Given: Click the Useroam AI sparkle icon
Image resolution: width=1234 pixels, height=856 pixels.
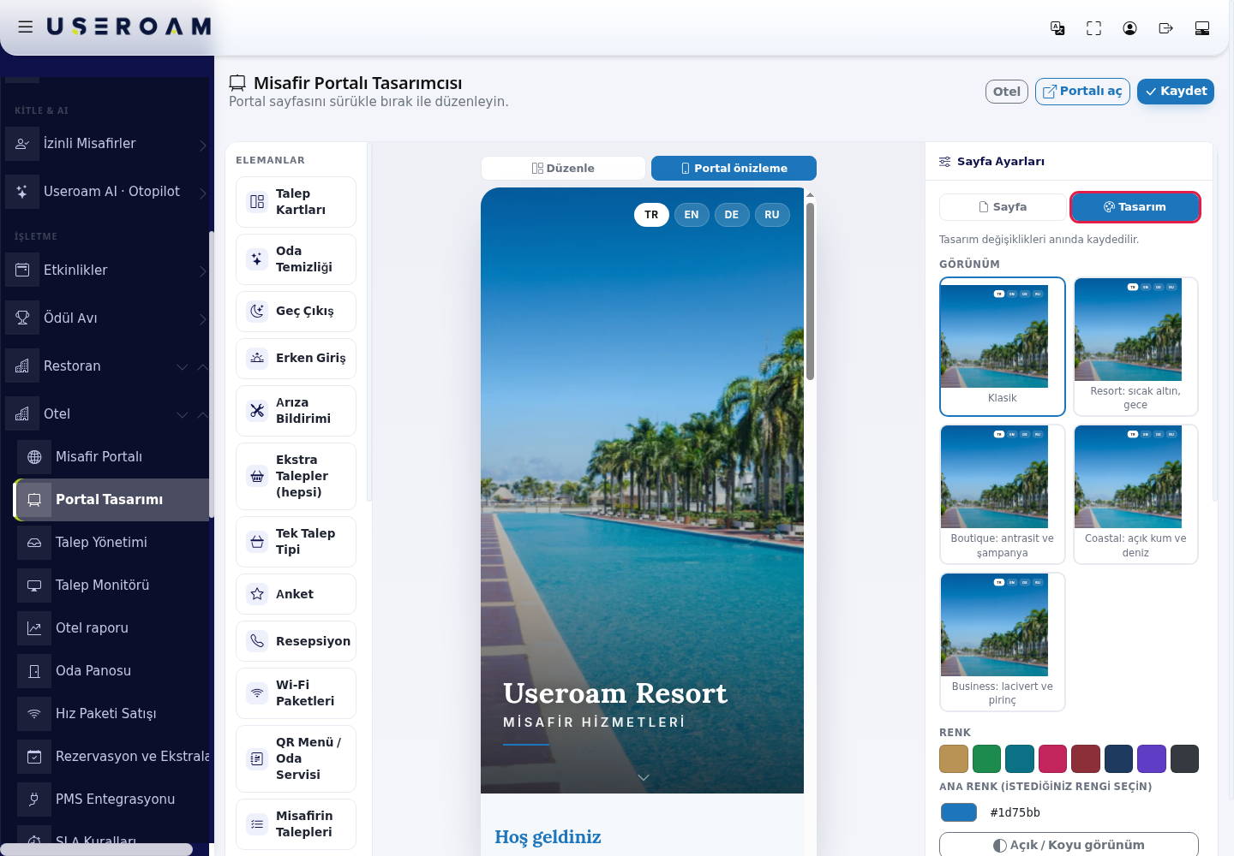Looking at the screenshot, I should [x=22, y=192].
